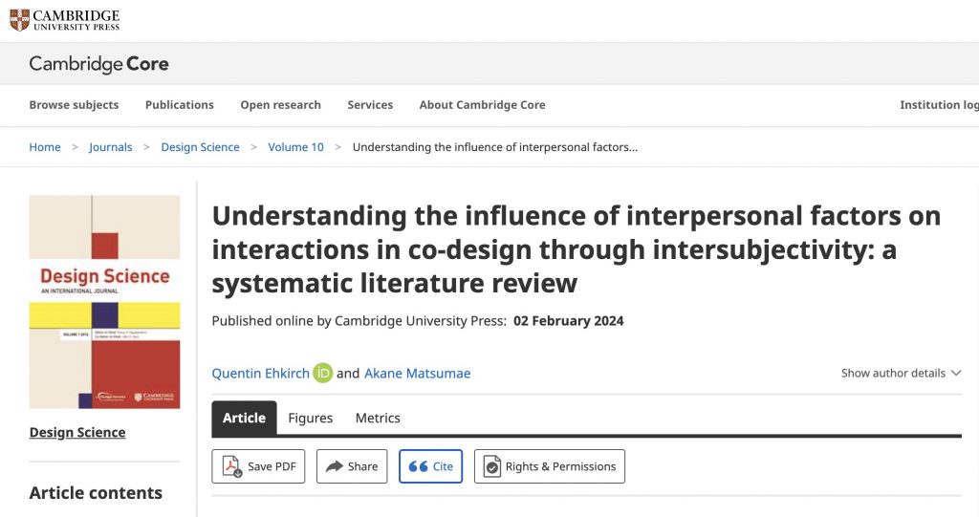This screenshot has height=517, width=979.
Task: Click the share arrow icon
Action: coord(335,466)
